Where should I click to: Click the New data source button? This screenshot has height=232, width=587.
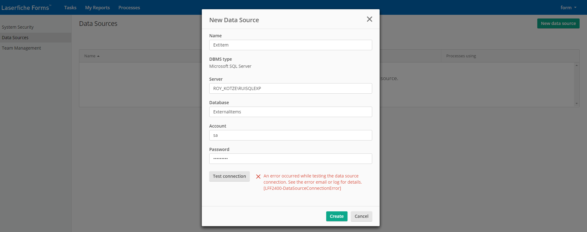pyautogui.click(x=558, y=23)
